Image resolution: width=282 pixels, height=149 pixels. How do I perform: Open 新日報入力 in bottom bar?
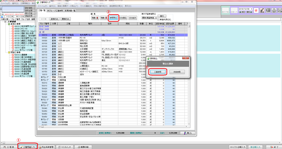[x=255, y=147]
